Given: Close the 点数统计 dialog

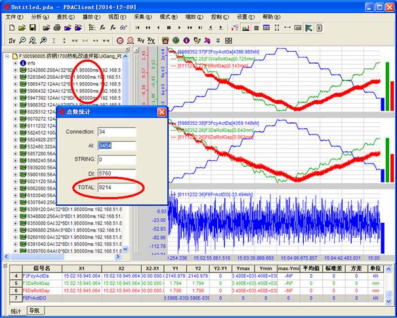Looking at the screenshot, I should [x=161, y=112].
